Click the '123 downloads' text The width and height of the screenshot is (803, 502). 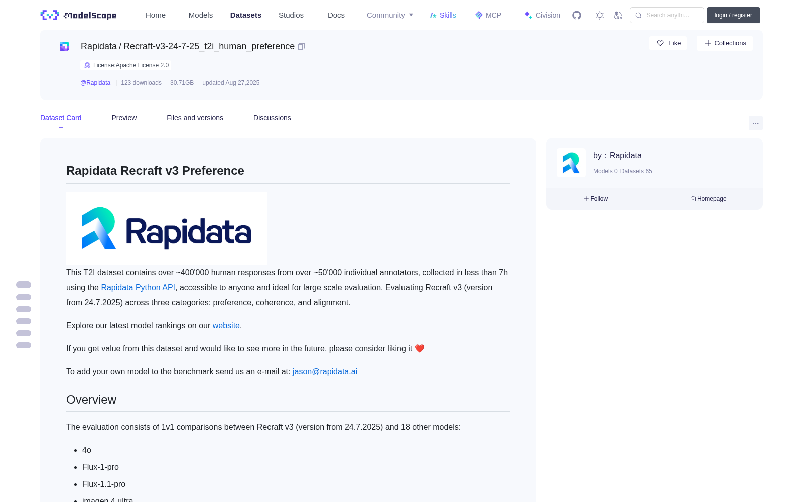(x=141, y=83)
